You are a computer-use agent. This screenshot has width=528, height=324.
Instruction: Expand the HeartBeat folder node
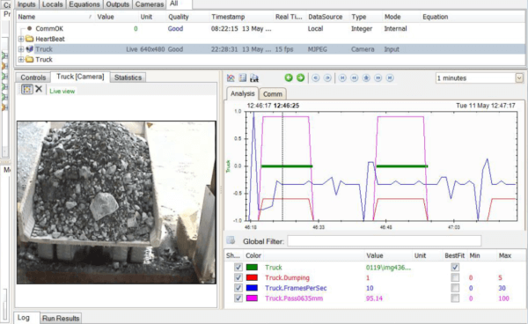tap(21, 39)
